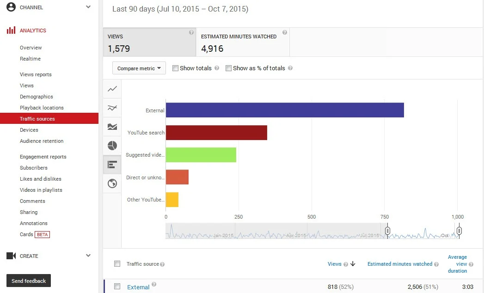Expand the CHANNEL section chevron
The height and width of the screenshot is (293, 484).
(88, 7)
